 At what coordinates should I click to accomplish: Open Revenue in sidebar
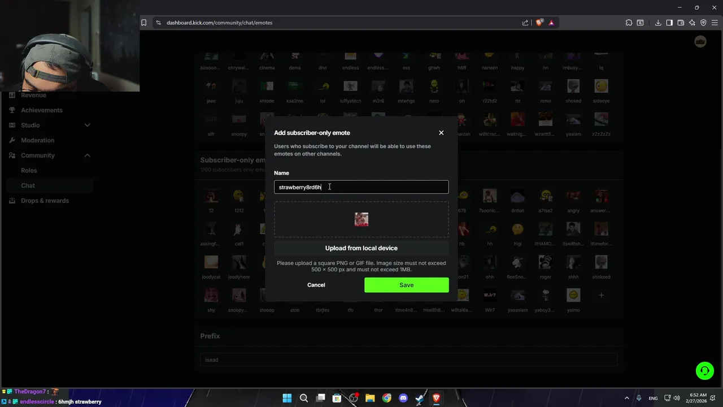pyautogui.click(x=33, y=95)
